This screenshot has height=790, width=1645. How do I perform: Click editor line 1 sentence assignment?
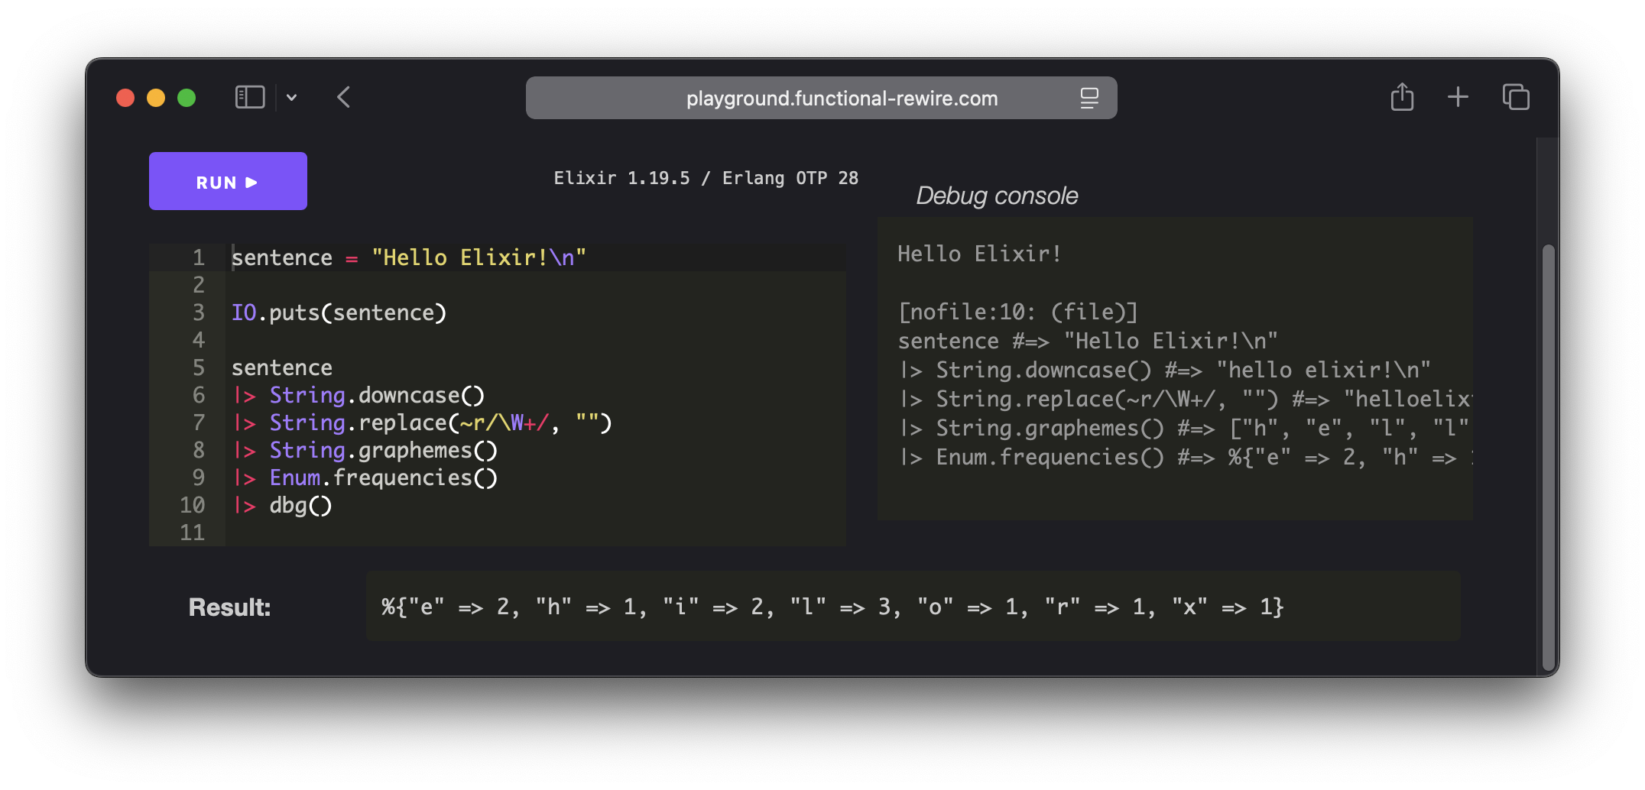coord(409,257)
